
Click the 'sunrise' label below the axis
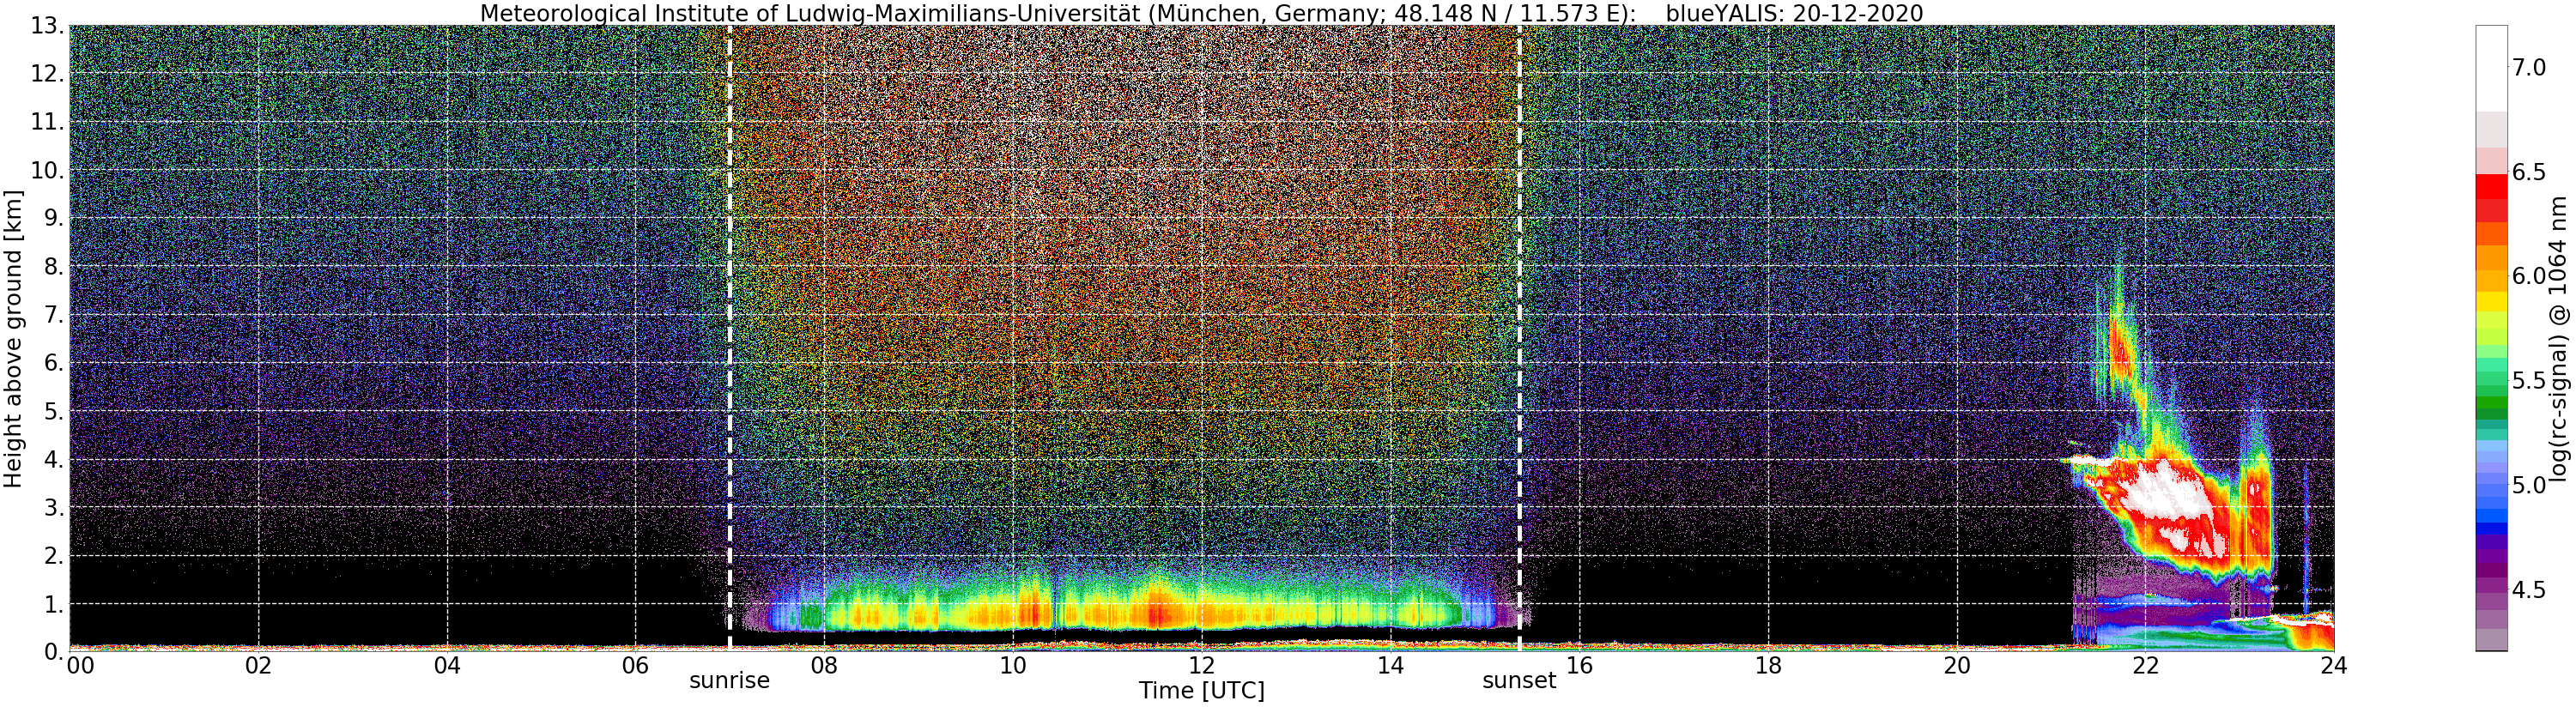coord(729,681)
